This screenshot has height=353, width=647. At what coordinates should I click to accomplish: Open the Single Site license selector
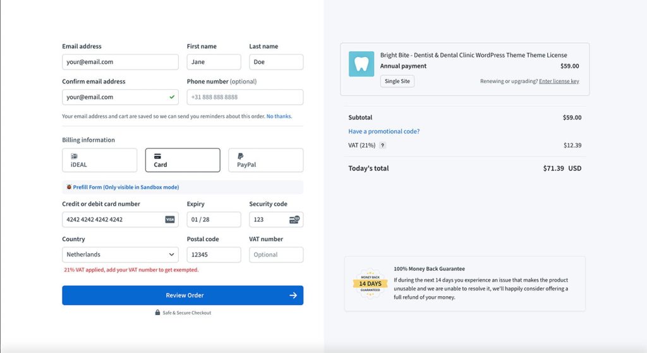(x=397, y=81)
